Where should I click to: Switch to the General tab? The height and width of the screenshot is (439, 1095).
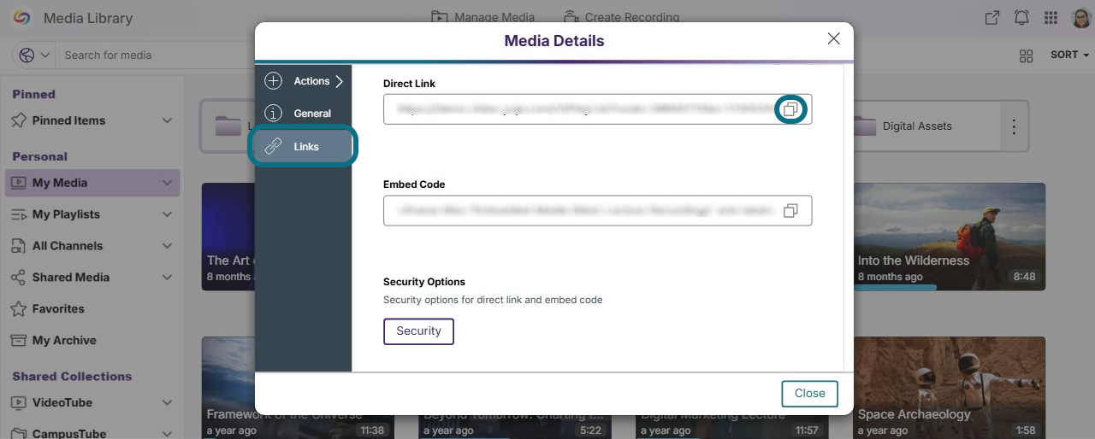coord(299,113)
